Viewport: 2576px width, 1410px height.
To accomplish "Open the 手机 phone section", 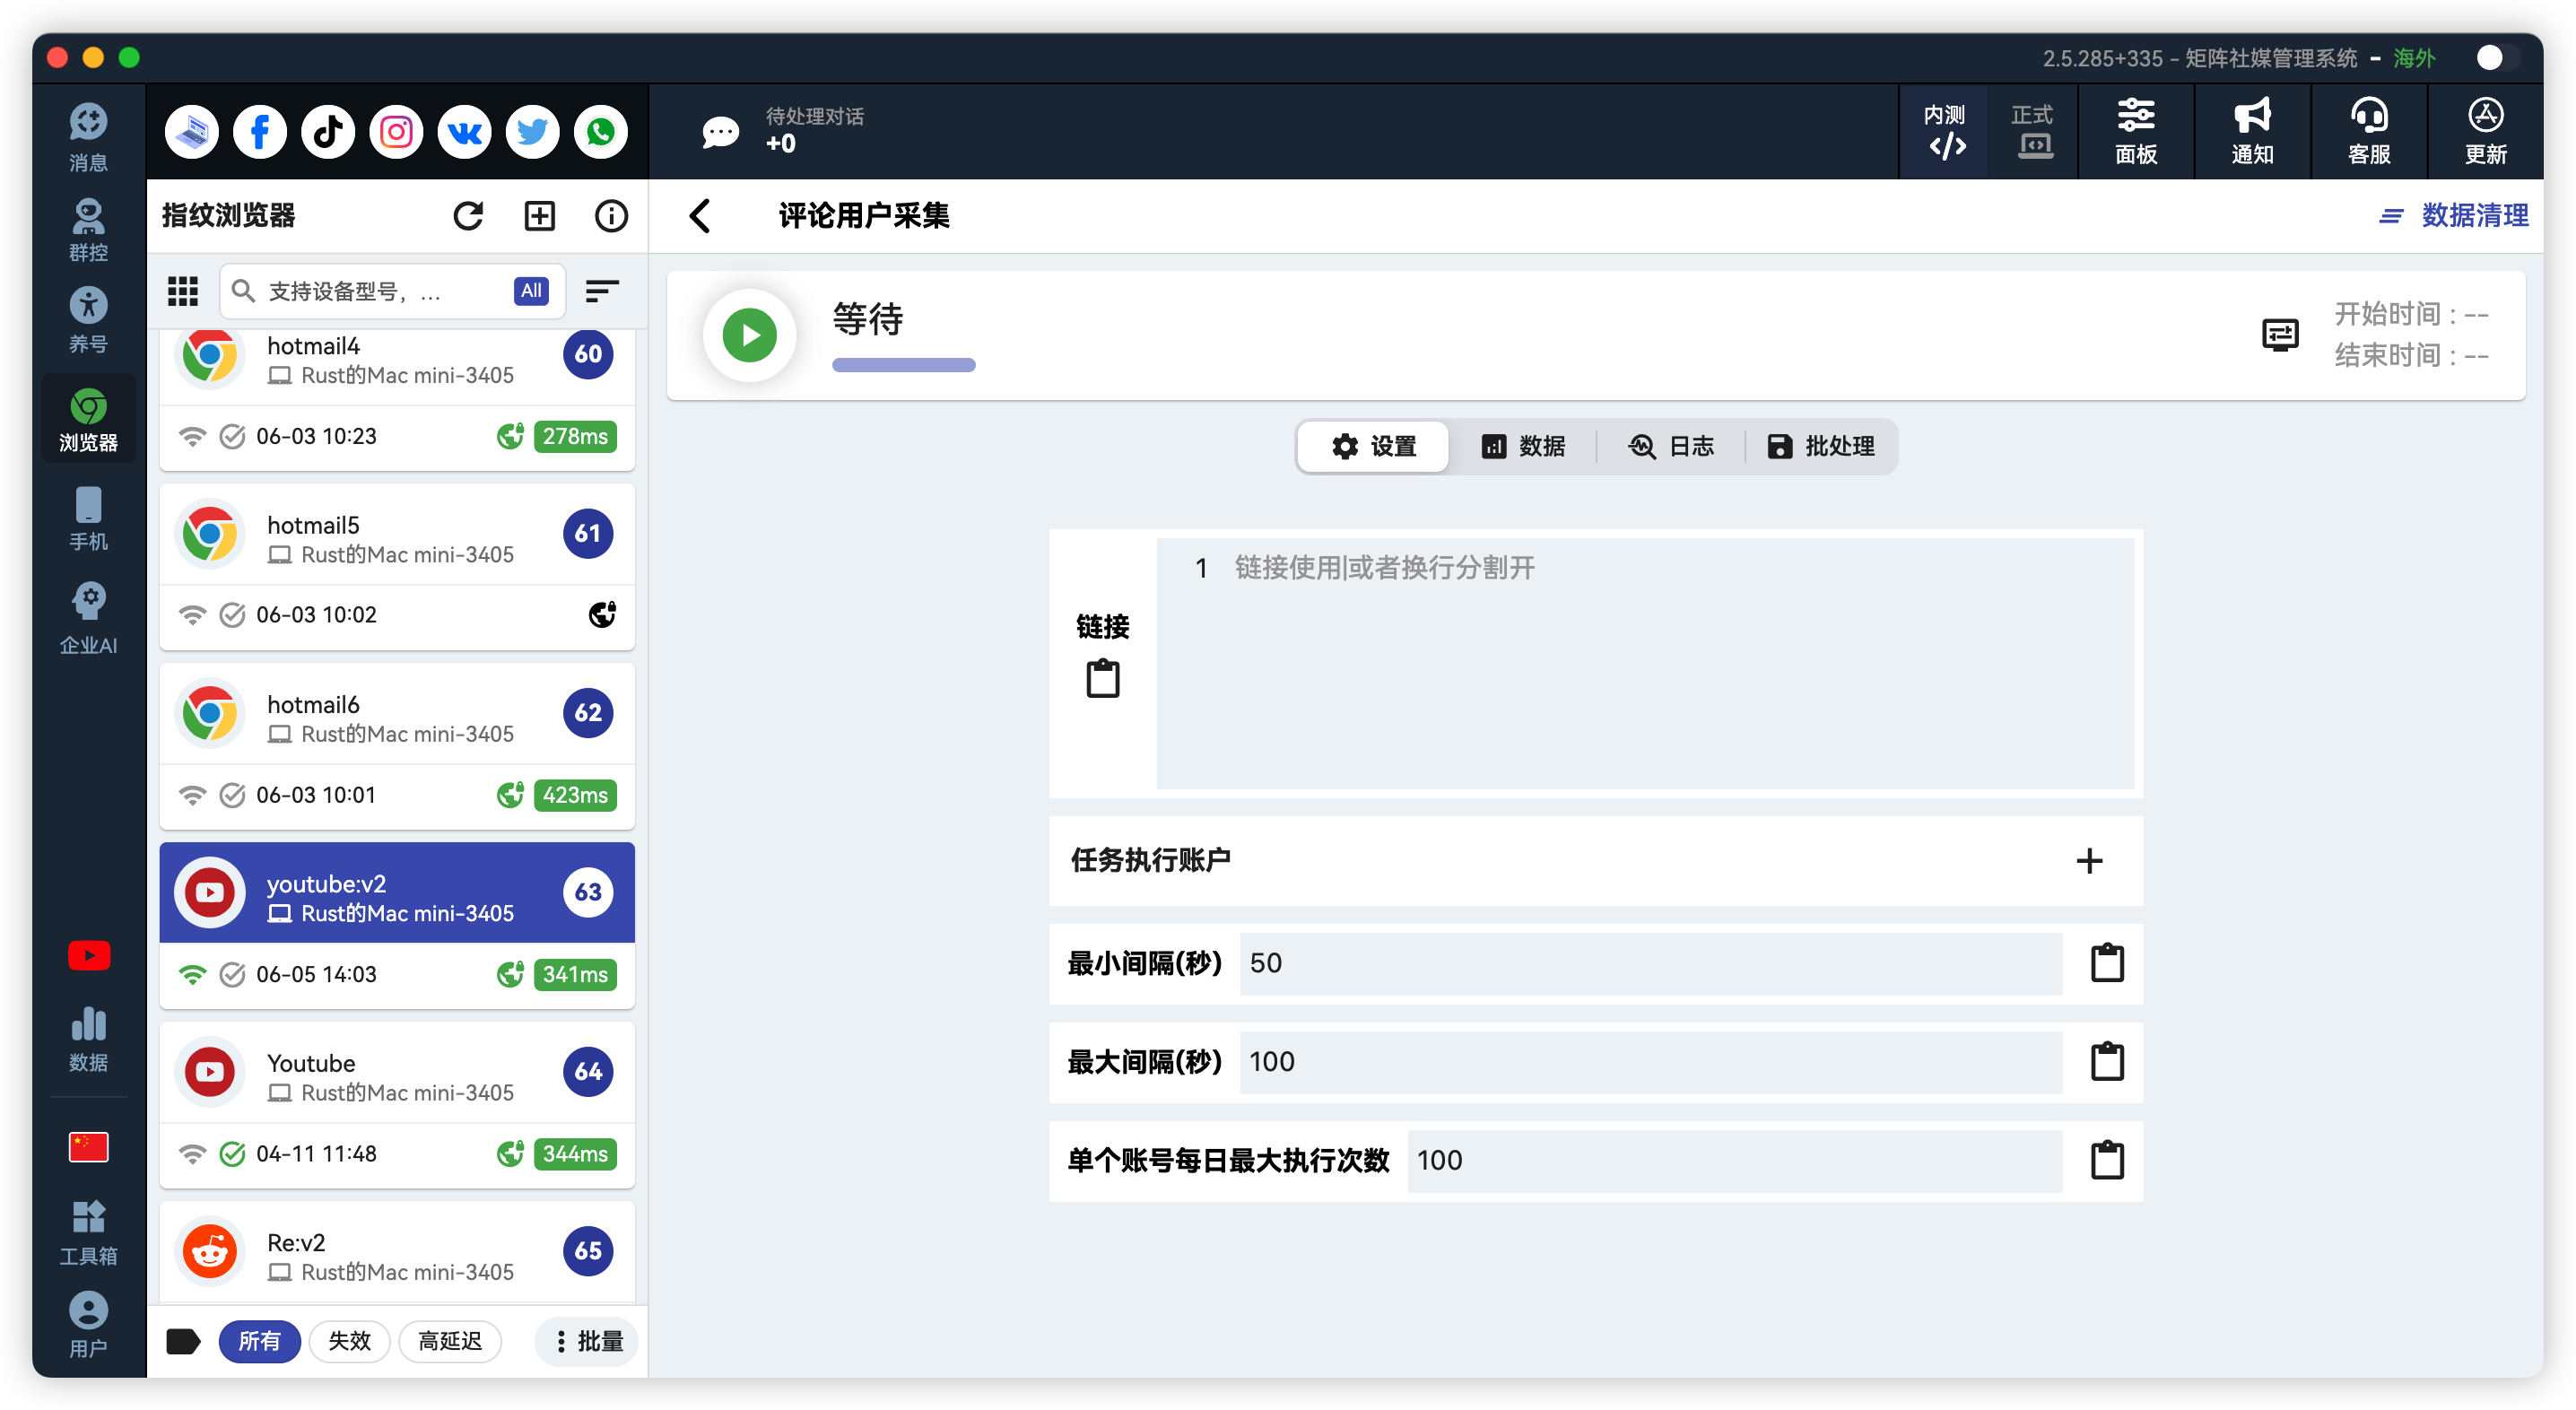I will pos(88,519).
